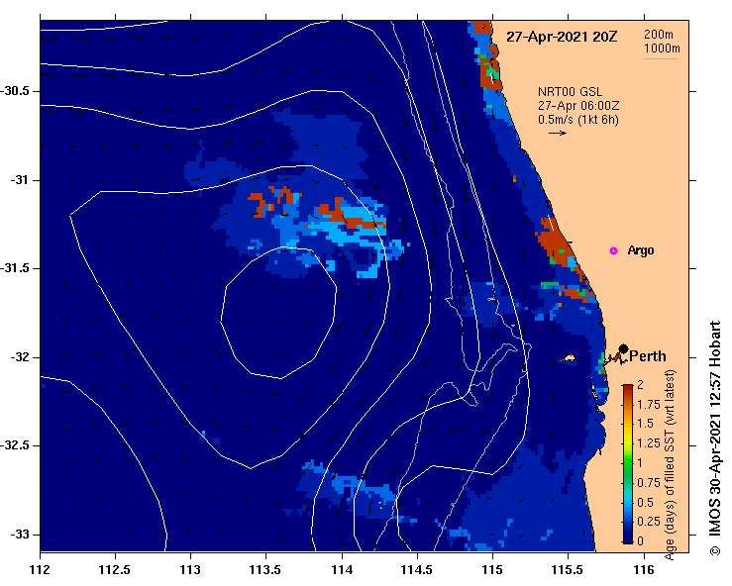Screen dimensions: 732x586
Task: Click the IMOS copyright timestamp text
Action: pyautogui.click(x=715, y=438)
